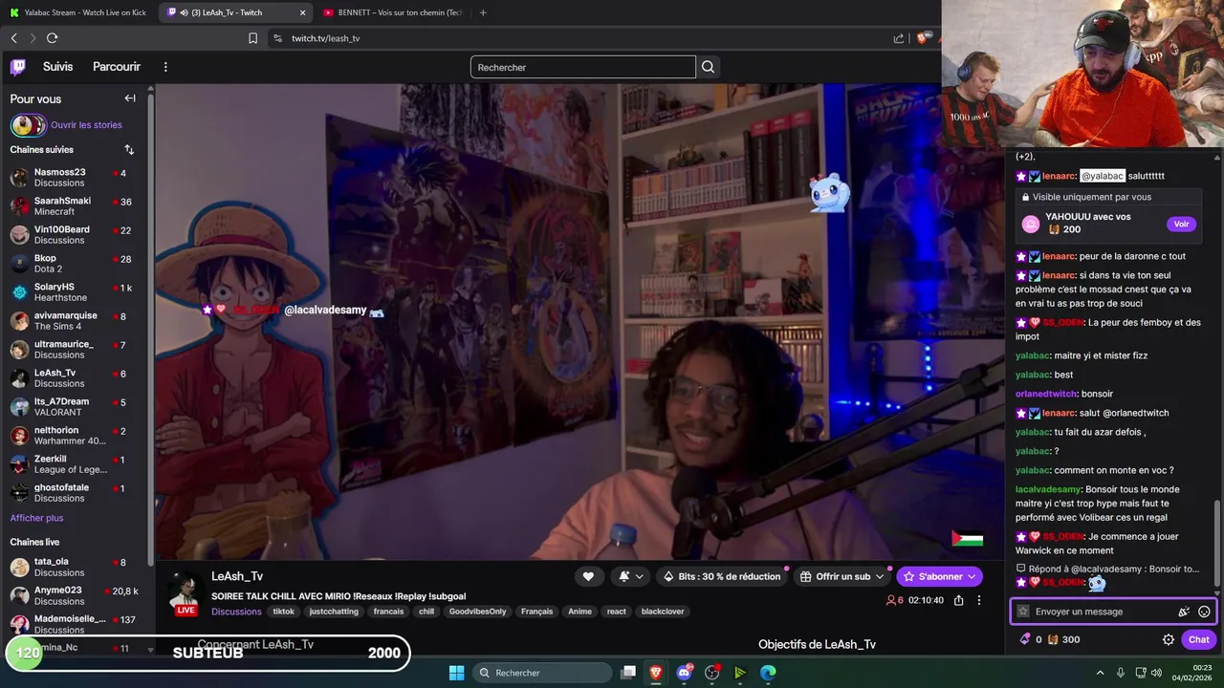This screenshot has height=688, width=1224.
Task: Select the blackclover tag
Action: tap(663, 612)
